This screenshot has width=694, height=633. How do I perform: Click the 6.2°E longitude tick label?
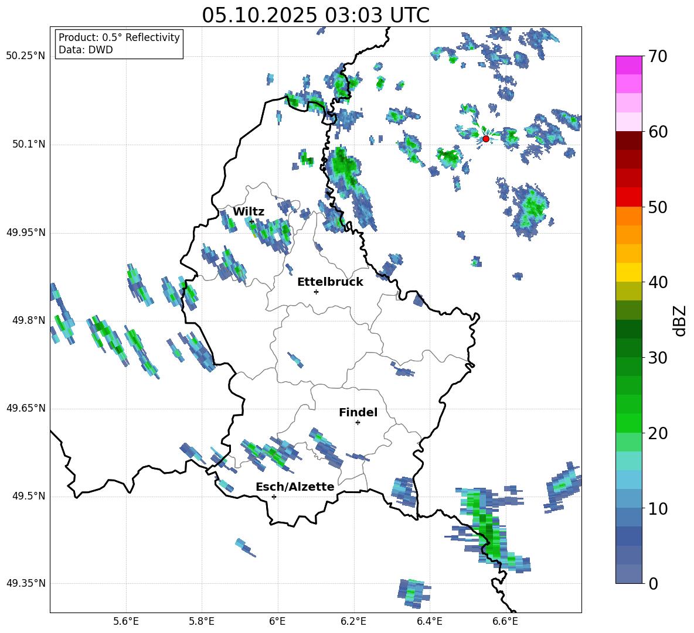[354, 621]
